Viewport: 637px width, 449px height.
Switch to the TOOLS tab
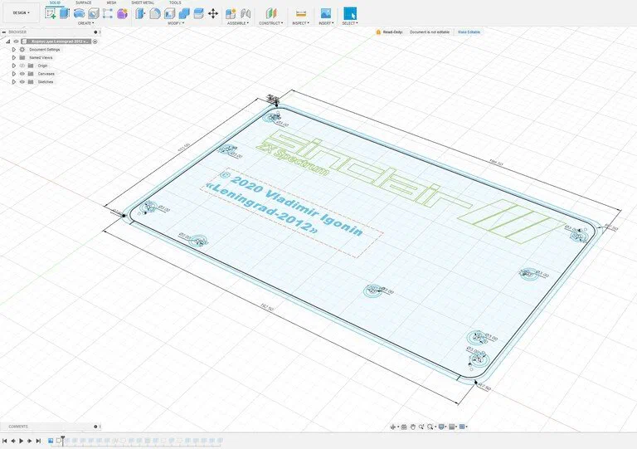[x=175, y=2]
